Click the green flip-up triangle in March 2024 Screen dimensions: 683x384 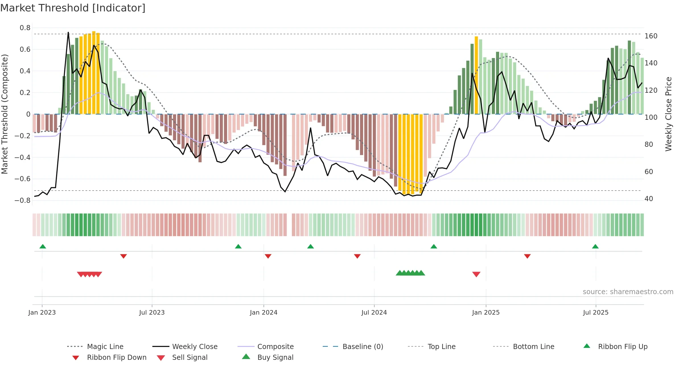(x=310, y=246)
